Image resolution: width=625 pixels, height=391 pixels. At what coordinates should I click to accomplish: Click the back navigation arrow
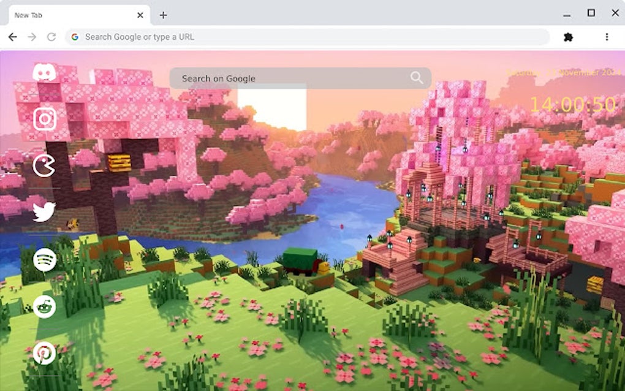pyautogui.click(x=12, y=37)
